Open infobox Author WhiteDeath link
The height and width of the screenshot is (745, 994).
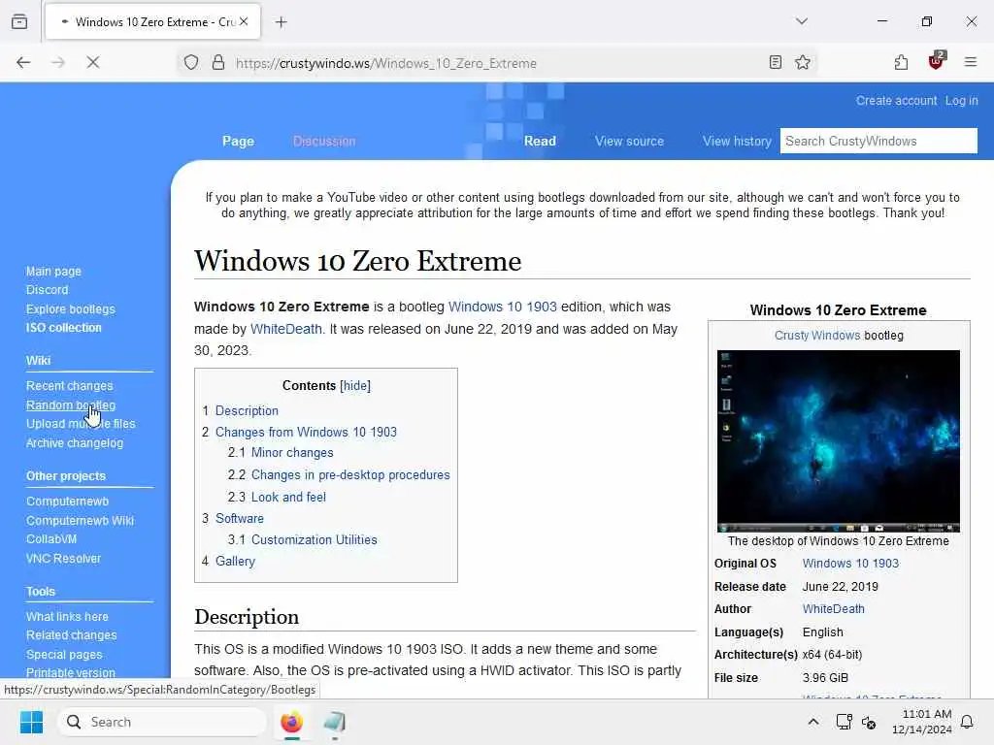(x=834, y=609)
